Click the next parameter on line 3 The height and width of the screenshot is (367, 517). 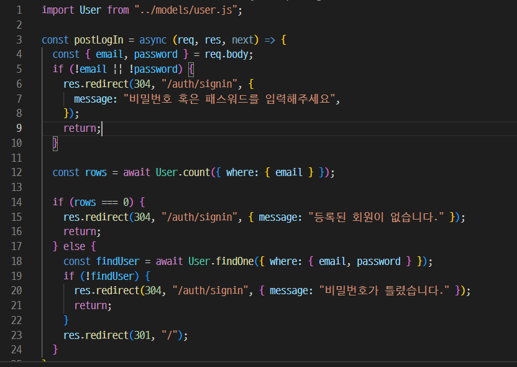[243, 40]
